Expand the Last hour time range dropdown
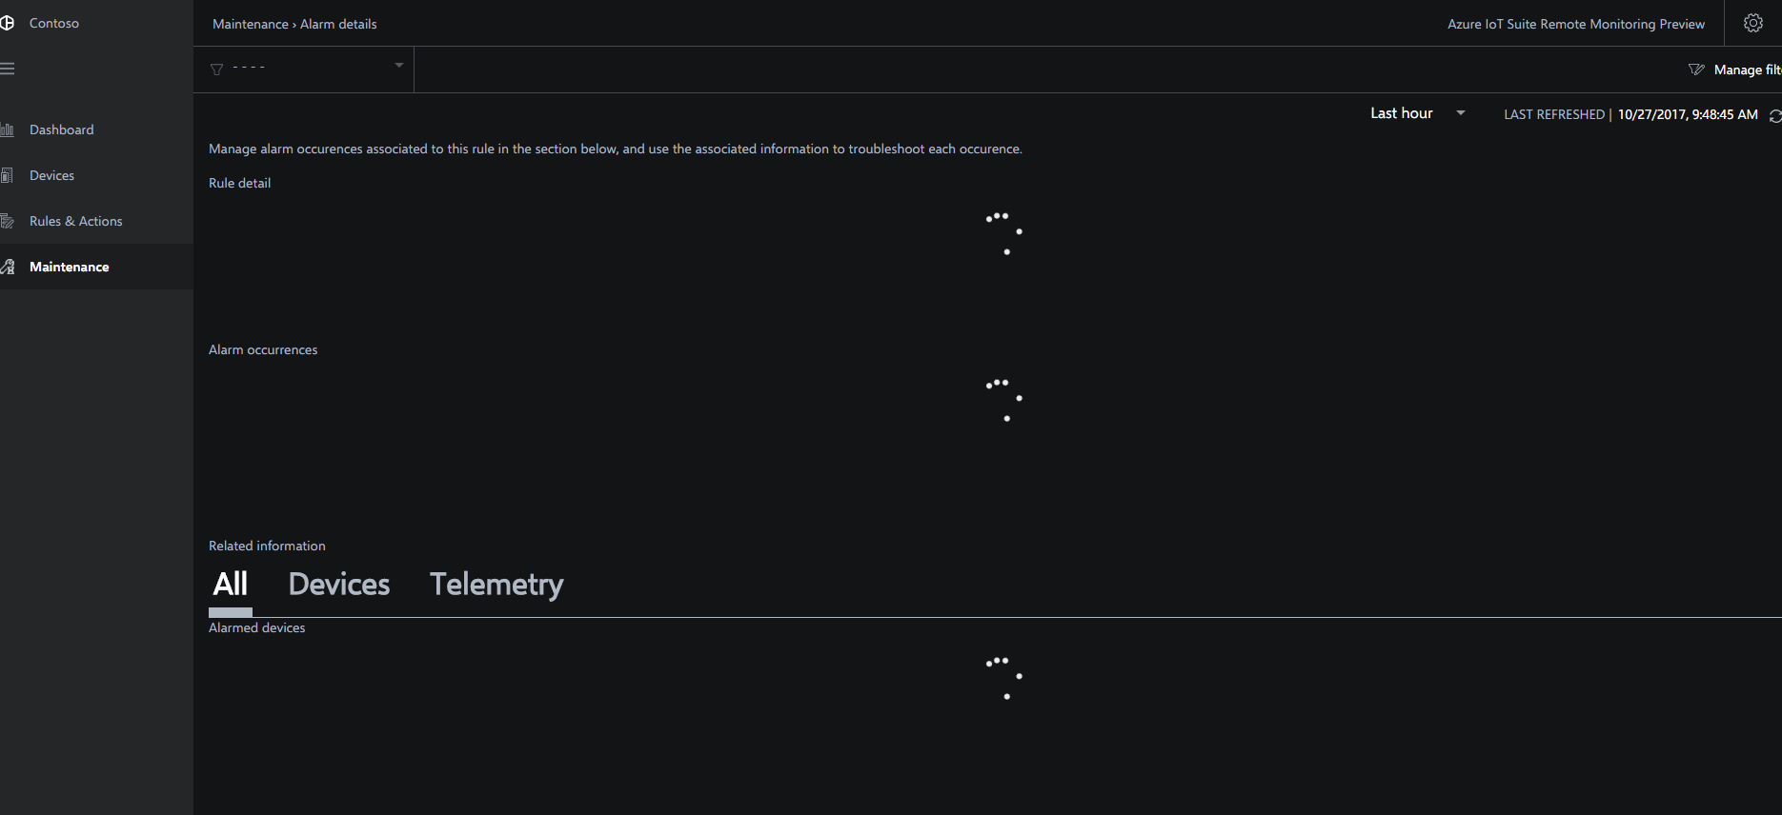 coord(1415,112)
